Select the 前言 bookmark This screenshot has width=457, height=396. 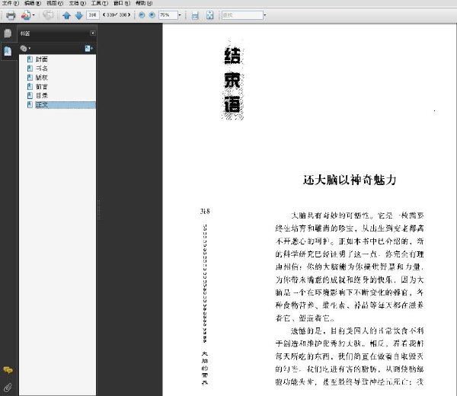coord(42,87)
